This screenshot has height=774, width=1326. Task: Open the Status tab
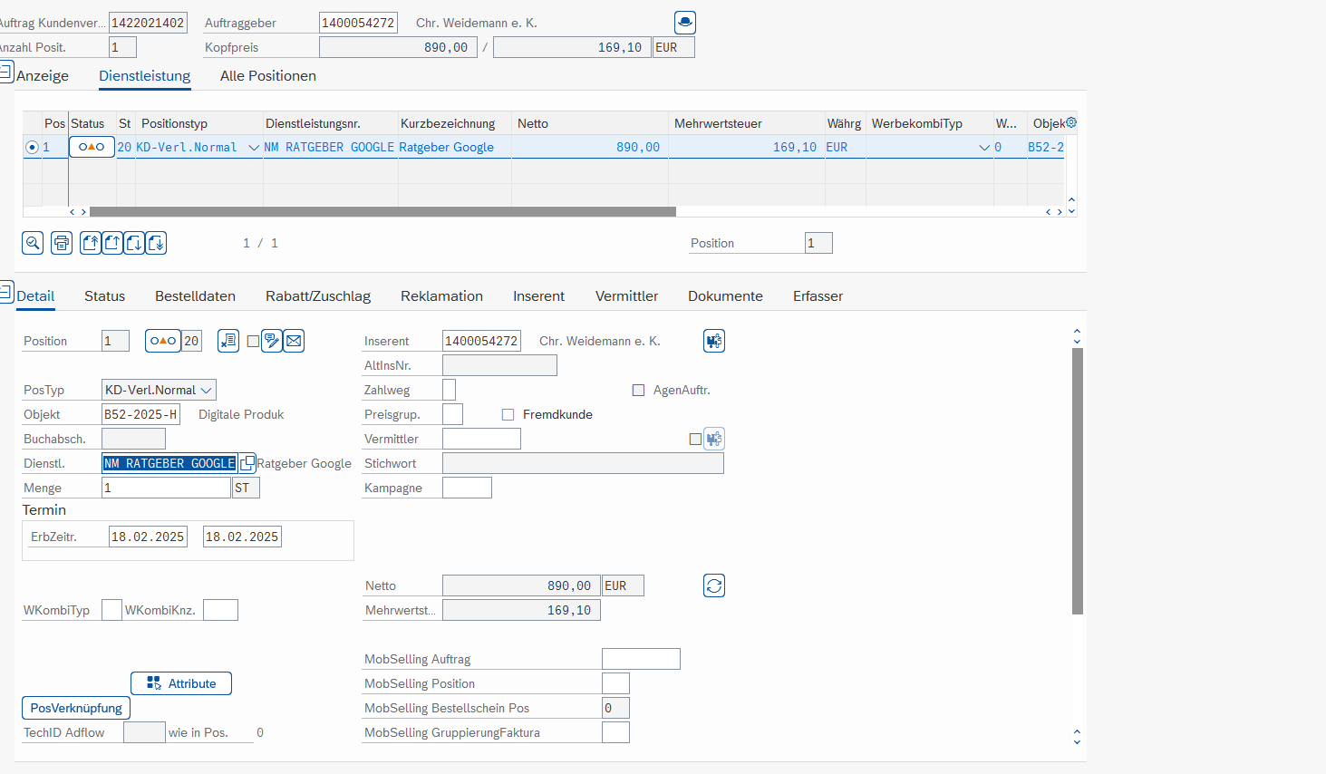(x=105, y=296)
